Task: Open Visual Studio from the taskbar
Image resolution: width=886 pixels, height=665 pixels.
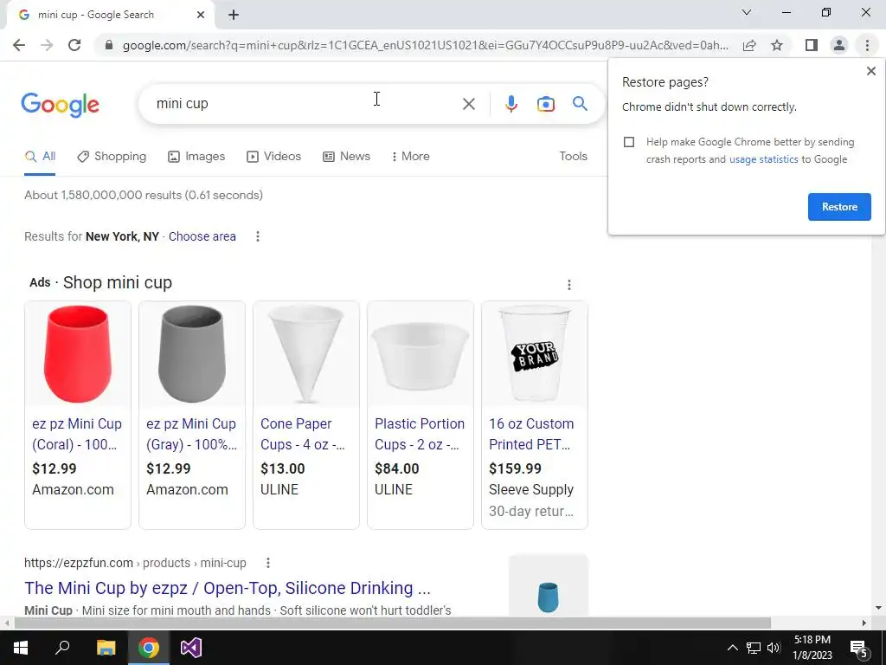Action: [x=191, y=648]
